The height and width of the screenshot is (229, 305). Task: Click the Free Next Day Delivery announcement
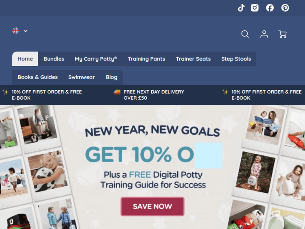click(149, 95)
